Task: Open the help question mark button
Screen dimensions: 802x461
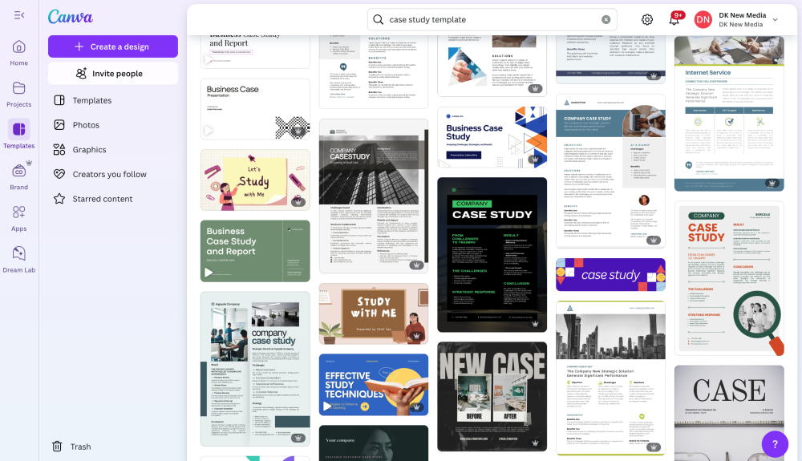Action: click(x=775, y=444)
